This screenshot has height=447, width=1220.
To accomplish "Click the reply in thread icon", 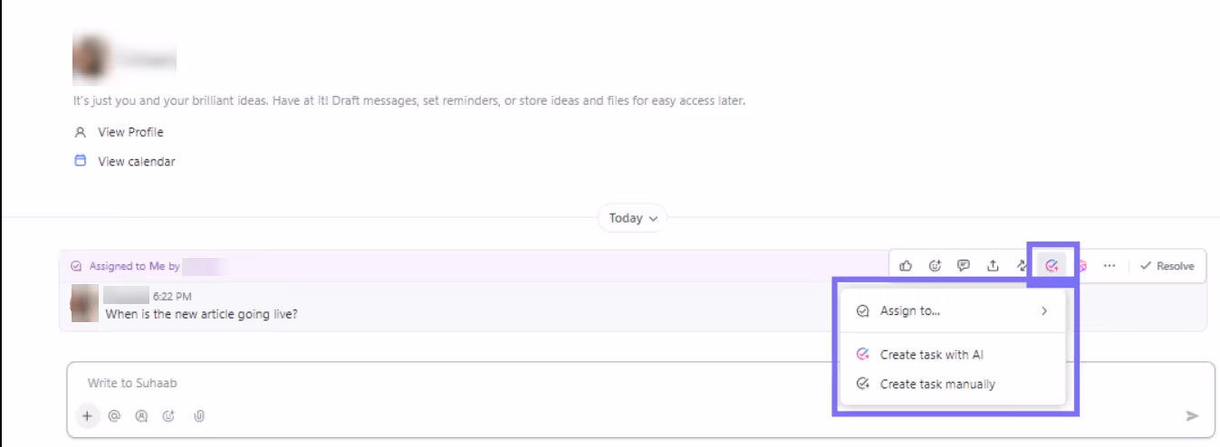I will click(964, 266).
